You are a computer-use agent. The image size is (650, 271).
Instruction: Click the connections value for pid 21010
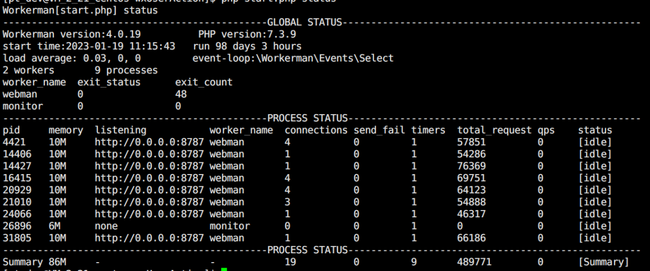[x=287, y=202]
